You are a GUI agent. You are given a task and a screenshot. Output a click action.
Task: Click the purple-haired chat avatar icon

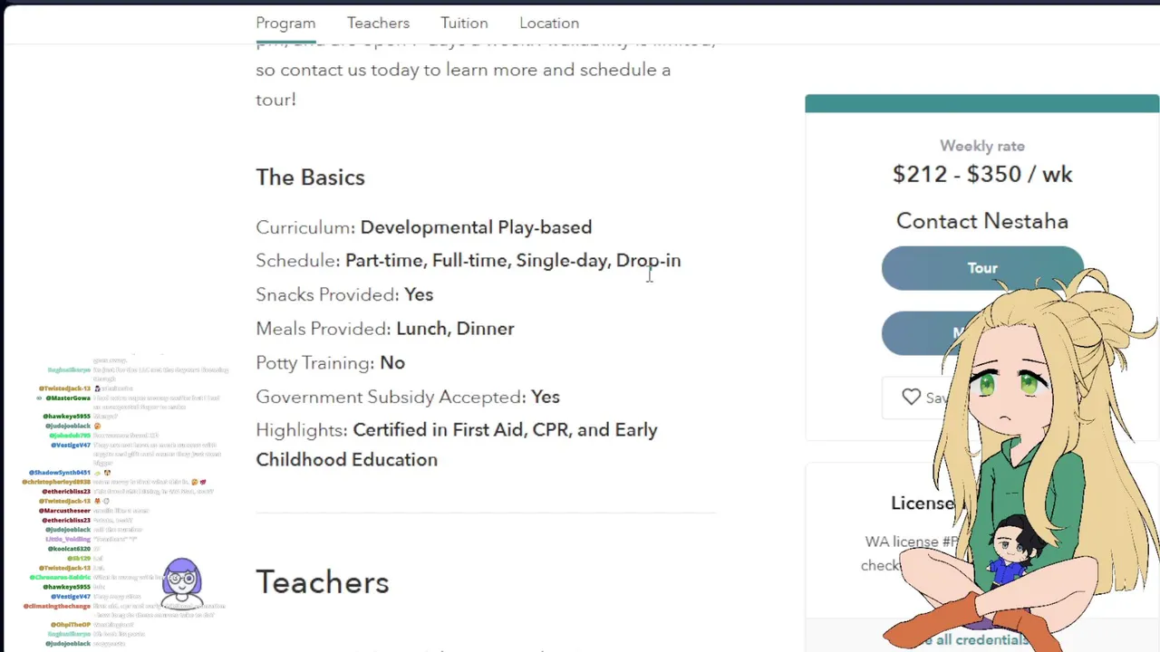coord(182,580)
